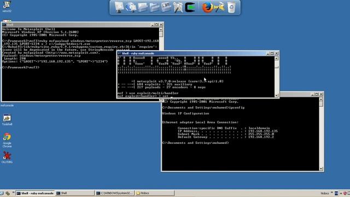Expand the htdocs toolbar chevron near tray
Image resolution: width=350 pixels, height=197 pixels.
point(332,192)
